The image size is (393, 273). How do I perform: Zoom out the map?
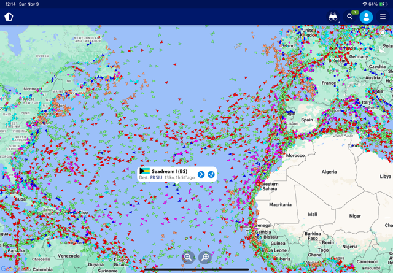coord(189,257)
